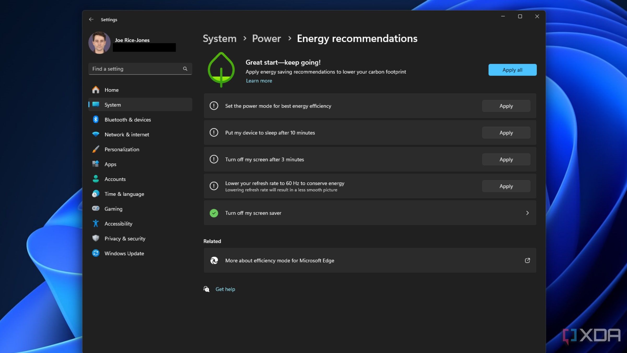
Task: Apply turn off screen after 3 minutes
Action: click(x=506, y=159)
